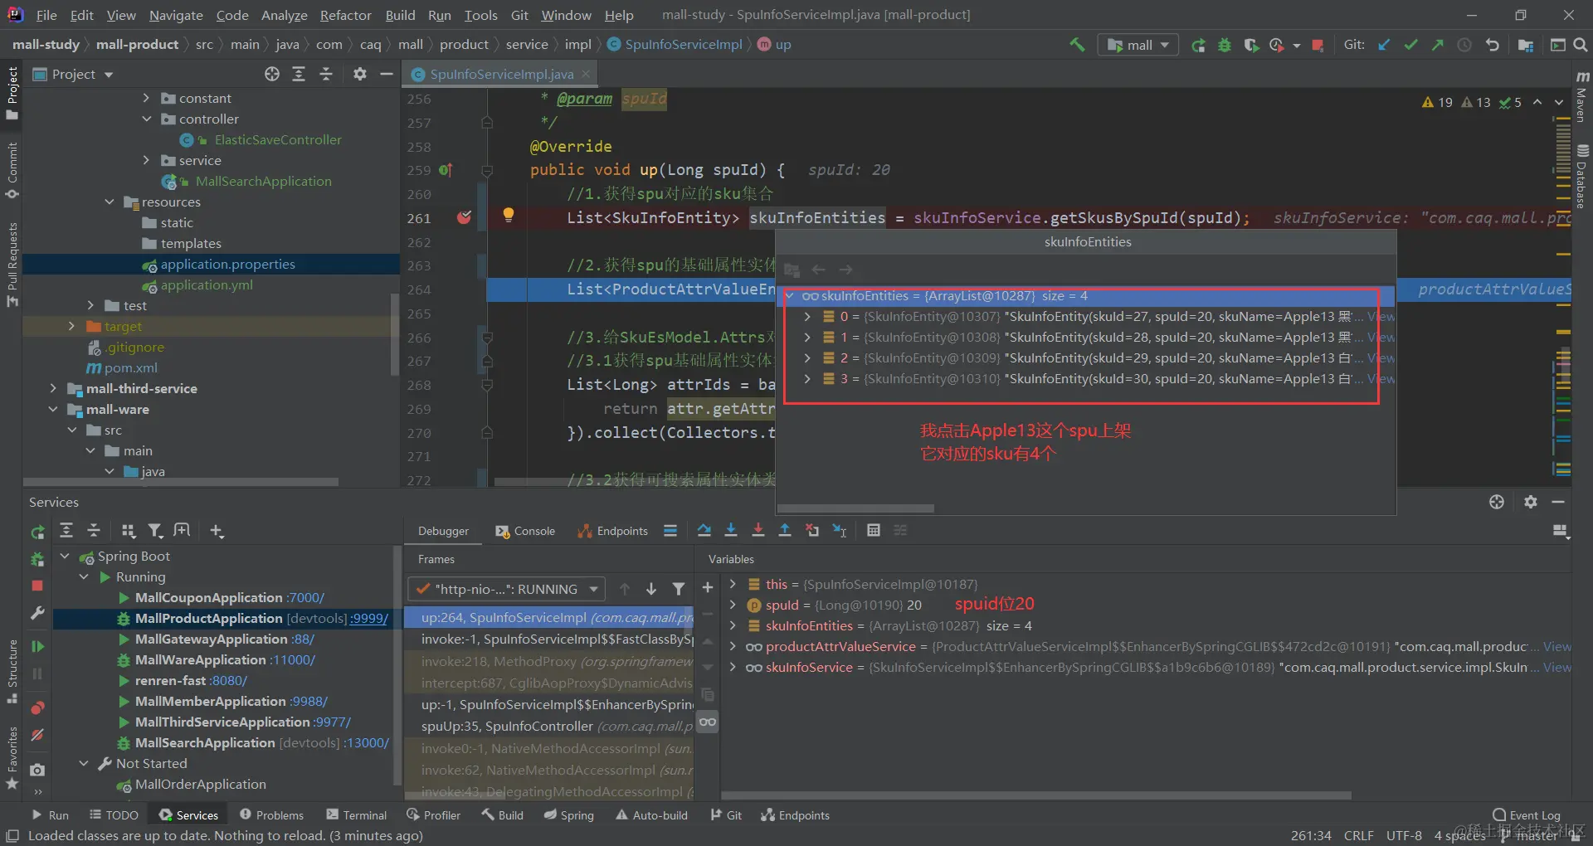Toggle the Services filter funnel button

click(155, 531)
